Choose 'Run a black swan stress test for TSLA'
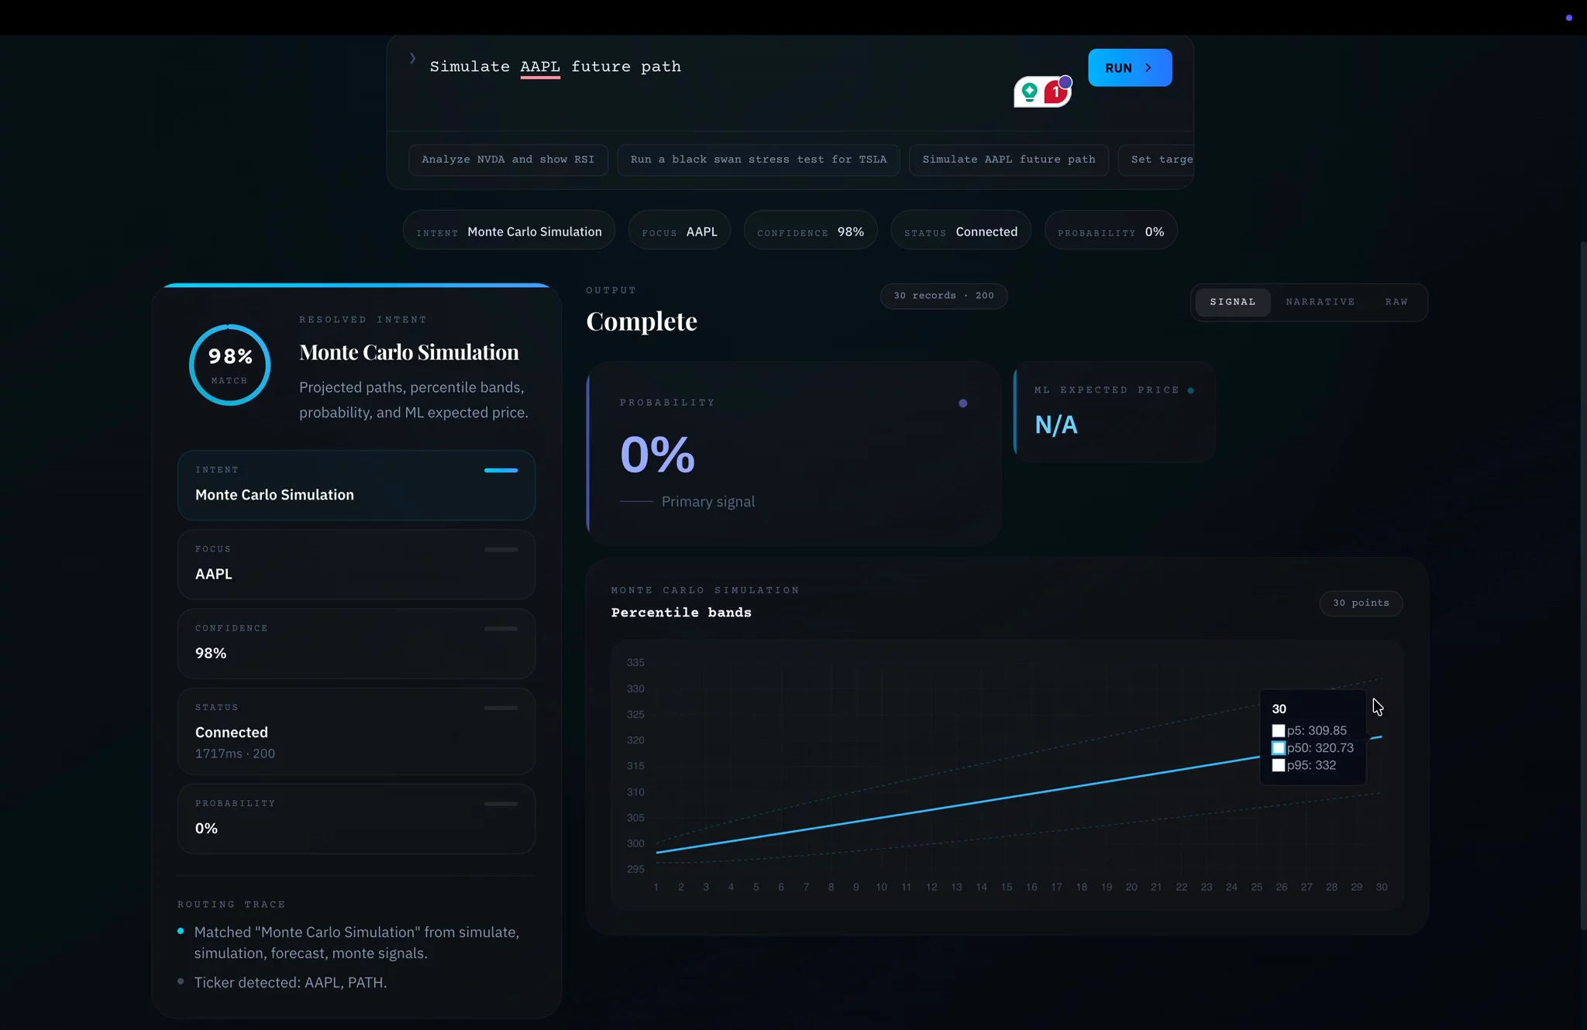Viewport: 1587px width, 1030px height. pos(759,160)
